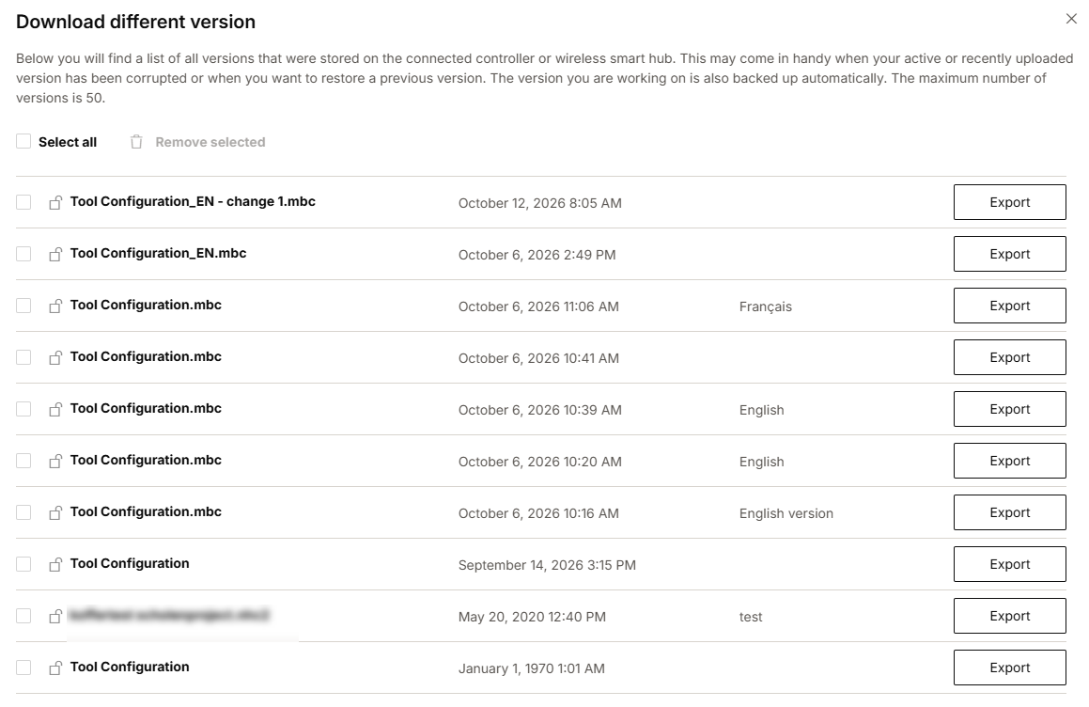The width and height of the screenshot is (1089, 707).
Task: Click the test comment text
Action: pos(751,617)
